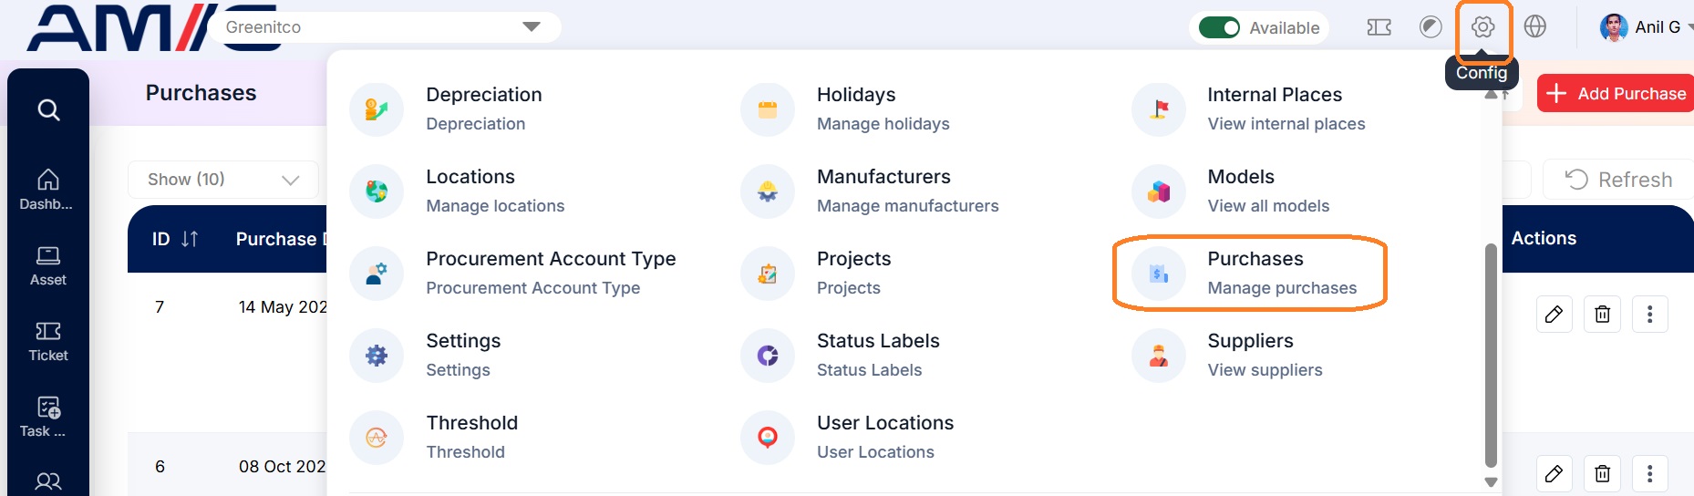Expand the Show (10) rows dropdown
Viewport: 1694px width, 496px height.
pos(223,180)
